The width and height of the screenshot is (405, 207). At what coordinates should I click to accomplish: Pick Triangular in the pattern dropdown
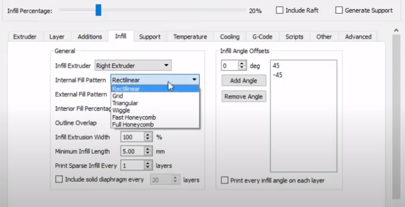point(125,103)
